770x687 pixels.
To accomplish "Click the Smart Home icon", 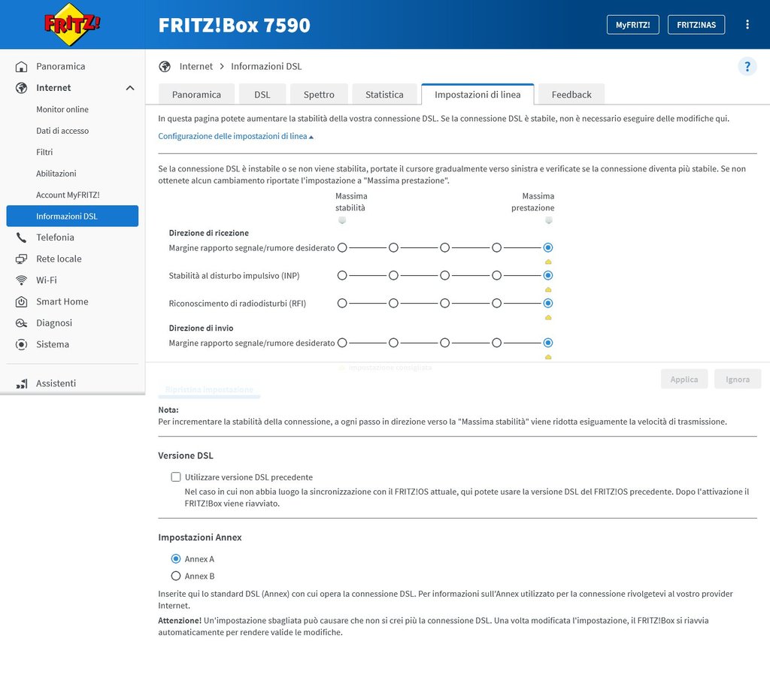I will click(x=21, y=302).
